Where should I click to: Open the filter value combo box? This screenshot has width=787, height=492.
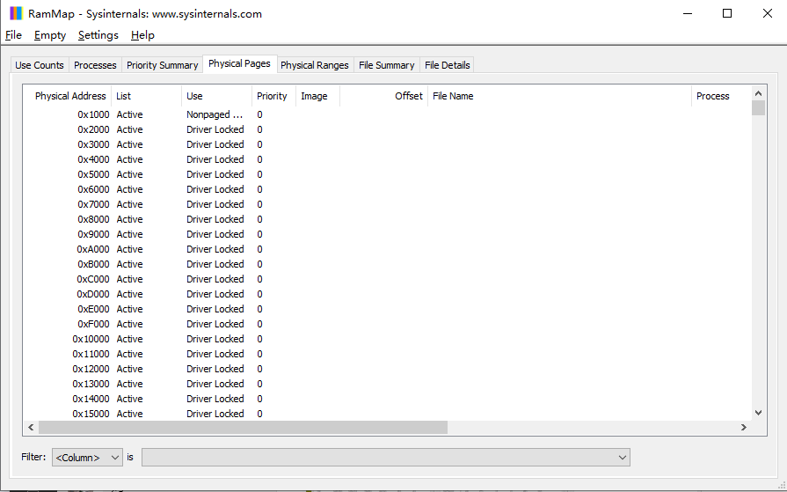pyautogui.click(x=385, y=458)
